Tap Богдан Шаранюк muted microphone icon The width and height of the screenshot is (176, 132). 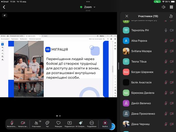click(166, 72)
